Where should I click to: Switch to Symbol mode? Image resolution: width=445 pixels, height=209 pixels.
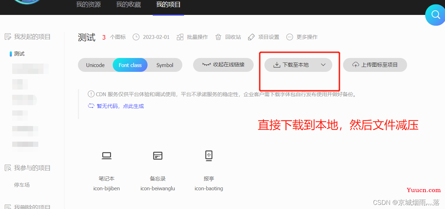pos(165,65)
